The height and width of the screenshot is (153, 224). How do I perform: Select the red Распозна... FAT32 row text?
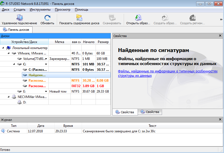coord(37,86)
